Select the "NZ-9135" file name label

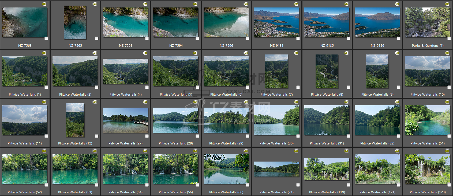pos(327,46)
